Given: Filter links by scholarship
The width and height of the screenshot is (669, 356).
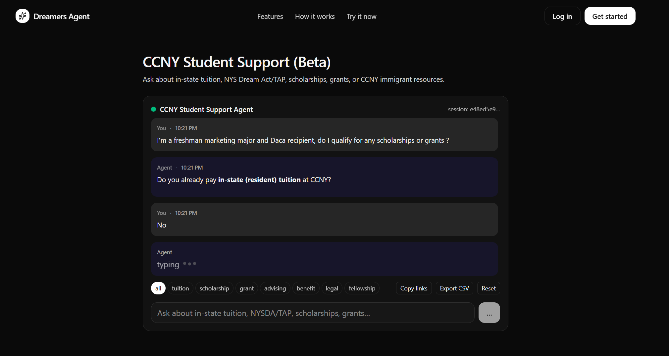Looking at the screenshot, I should [214, 288].
